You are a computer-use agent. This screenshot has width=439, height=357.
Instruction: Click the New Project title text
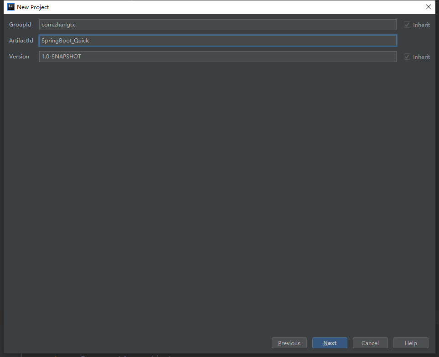coord(33,7)
